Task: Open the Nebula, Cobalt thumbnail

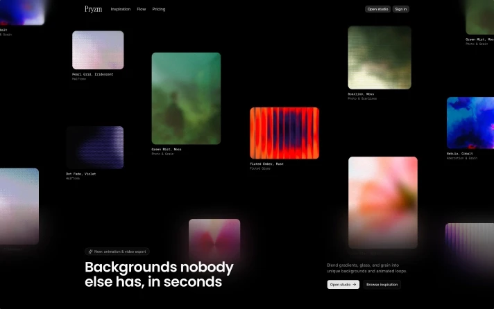Action: [470, 123]
